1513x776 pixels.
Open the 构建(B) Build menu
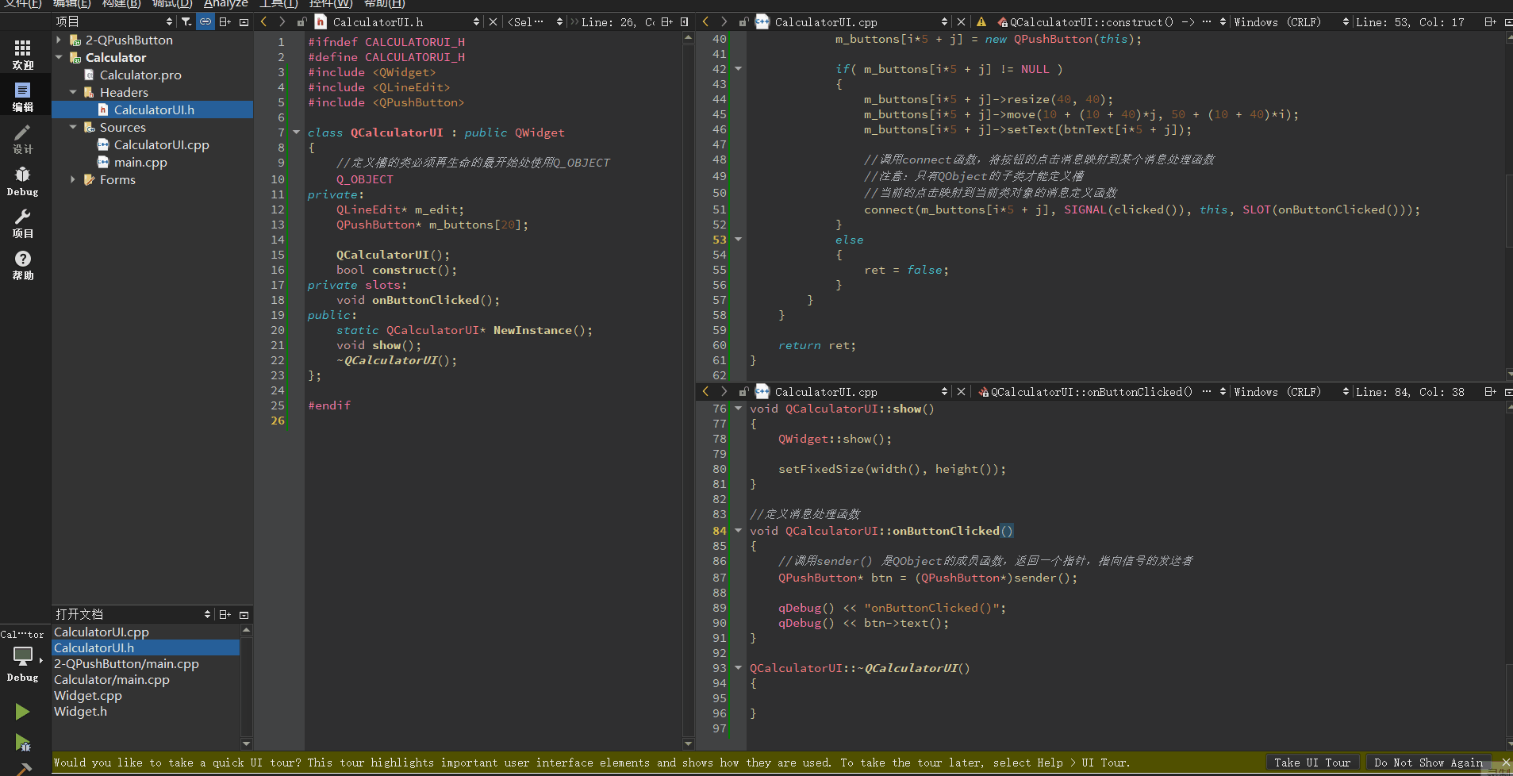pyautogui.click(x=121, y=4)
